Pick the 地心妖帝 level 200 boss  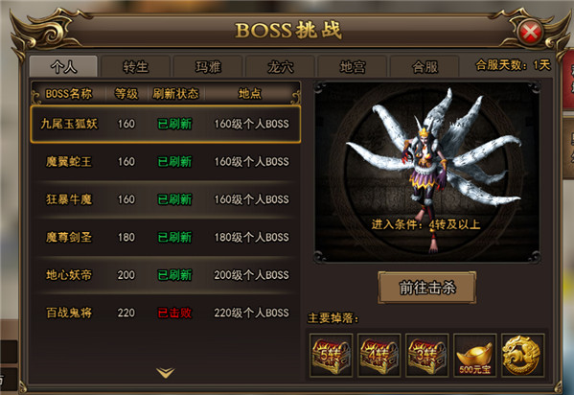[x=166, y=275]
